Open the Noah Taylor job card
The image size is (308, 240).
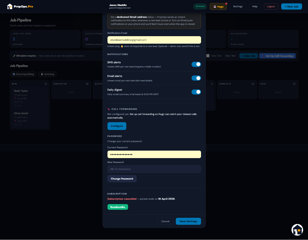tap(30, 98)
